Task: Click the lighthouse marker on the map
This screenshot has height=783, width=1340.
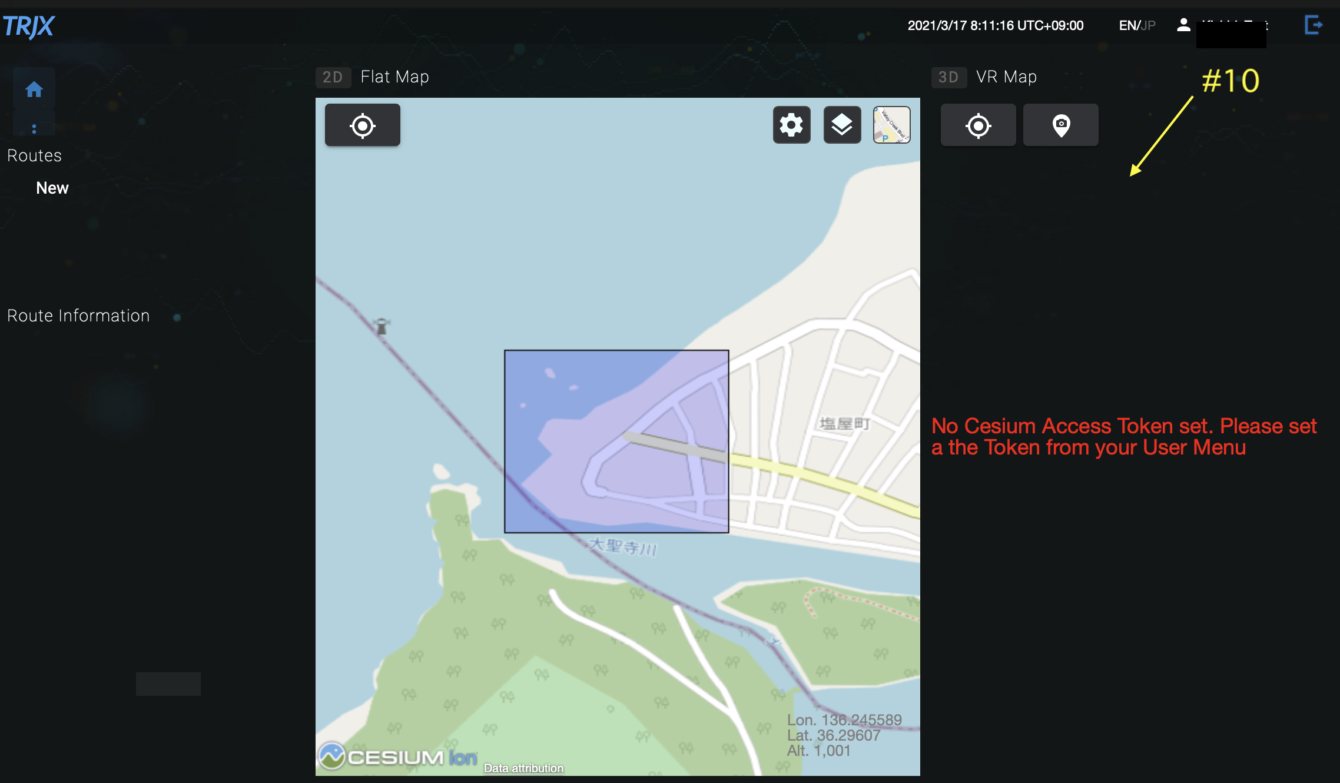Action: tap(382, 326)
